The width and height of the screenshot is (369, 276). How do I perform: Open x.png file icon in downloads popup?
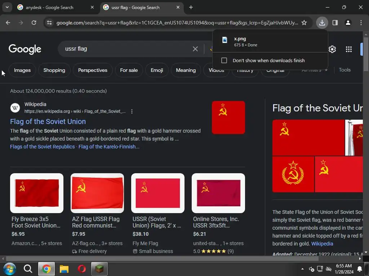225,40
